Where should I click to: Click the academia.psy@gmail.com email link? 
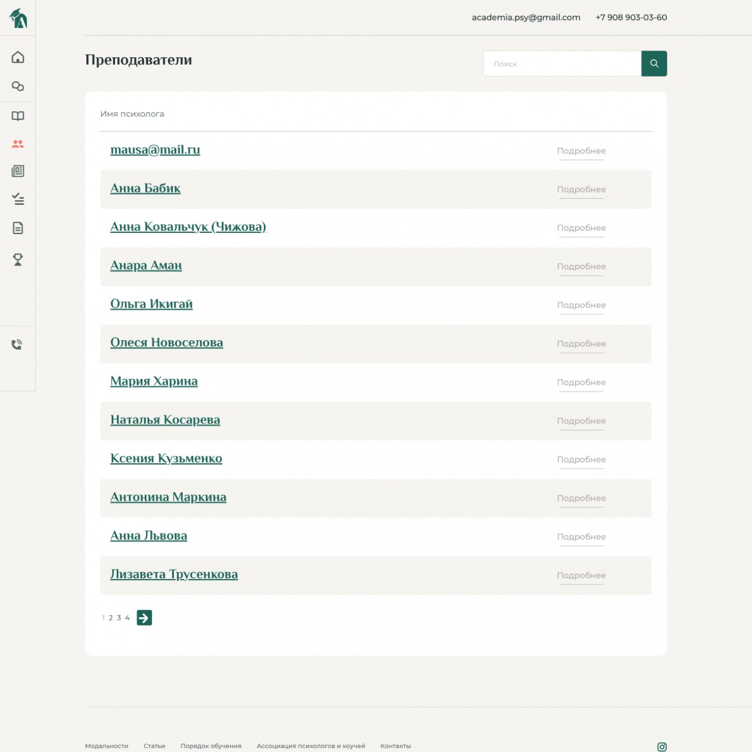pos(526,17)
